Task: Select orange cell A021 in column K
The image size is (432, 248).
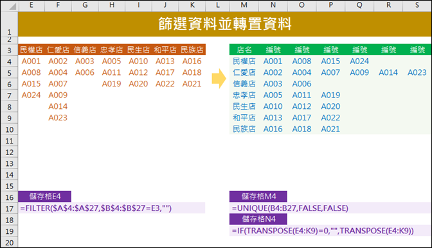Action: 192,84
